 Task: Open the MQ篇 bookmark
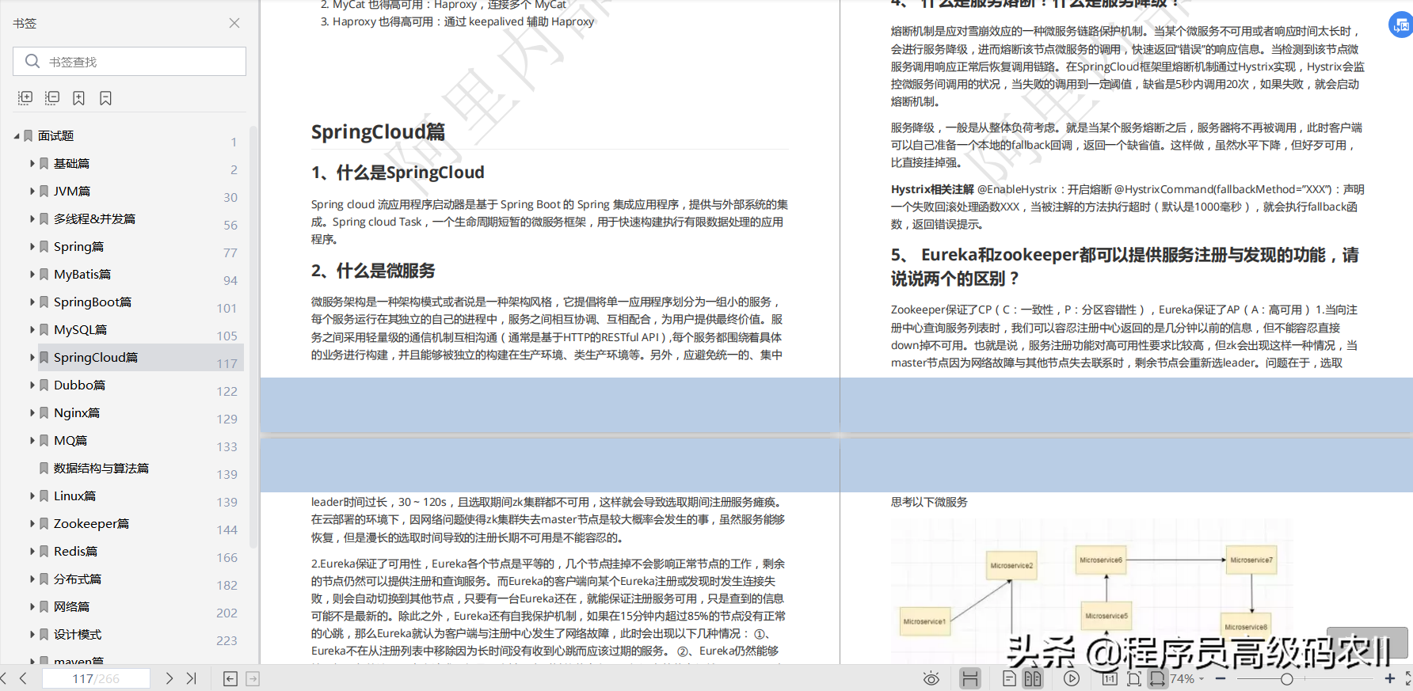(70, 440)
